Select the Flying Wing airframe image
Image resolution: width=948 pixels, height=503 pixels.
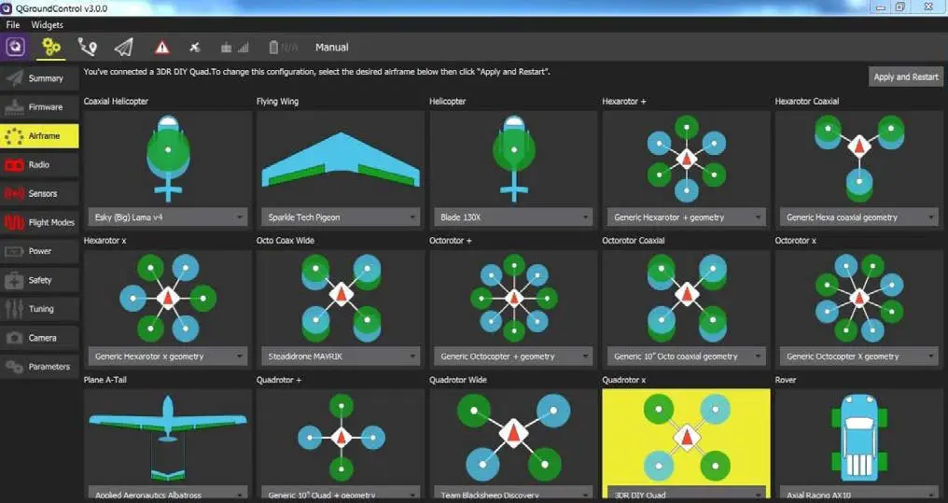pyautogui.click(x=341, y=159)
